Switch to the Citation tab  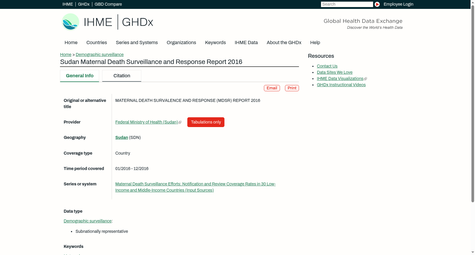click(122, 76)
